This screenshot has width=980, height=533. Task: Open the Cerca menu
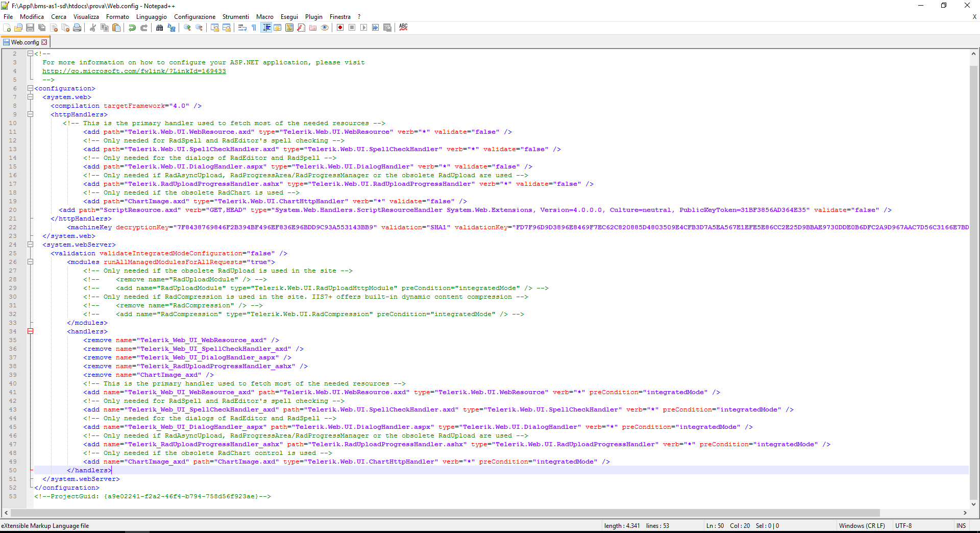(59, 17)
